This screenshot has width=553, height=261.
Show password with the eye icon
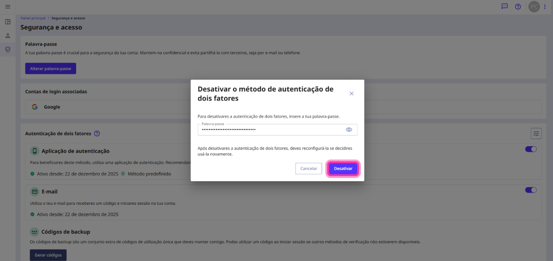(349, 130)
